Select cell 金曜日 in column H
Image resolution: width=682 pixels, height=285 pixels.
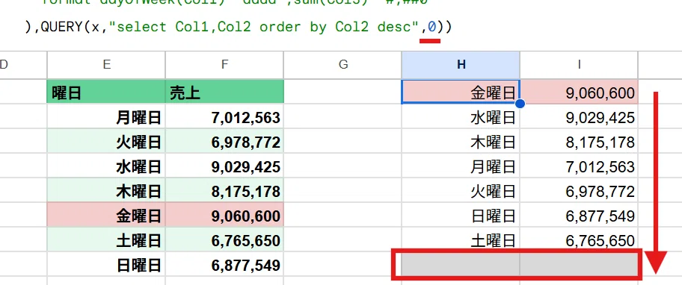pyautogui.click(x=461, y=92)
